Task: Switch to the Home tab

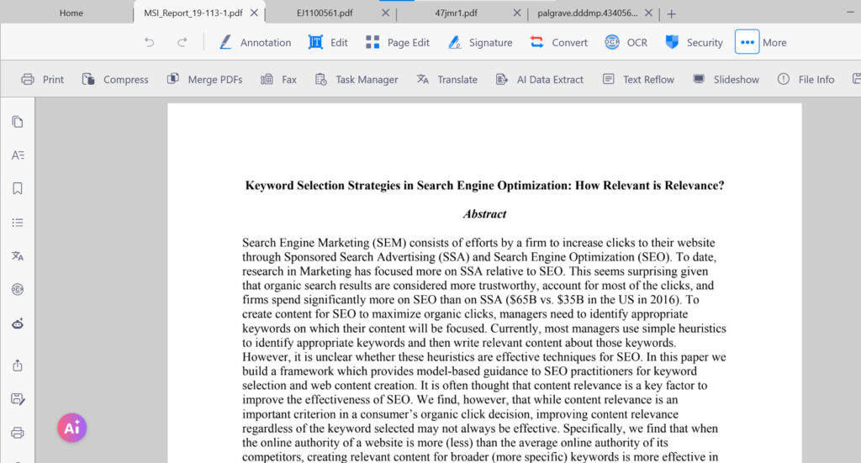Action: (x=71, y=13)
